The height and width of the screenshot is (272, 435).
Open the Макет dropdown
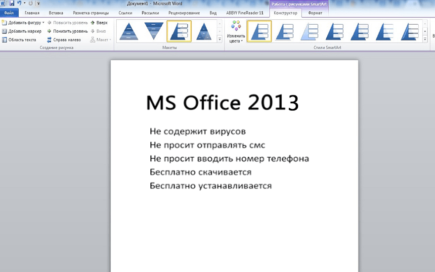coord(101,40)
